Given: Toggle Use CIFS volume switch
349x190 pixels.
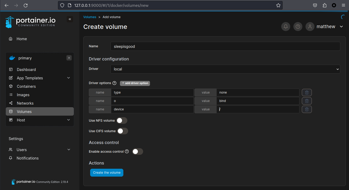Looking at the screenshot, I should click(123, 131).
